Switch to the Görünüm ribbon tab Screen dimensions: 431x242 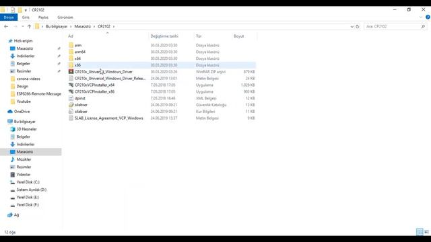click(x=65, y=17)
